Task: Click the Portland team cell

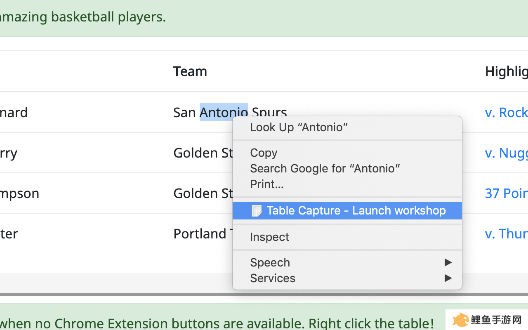Action: pyautogui.click(x=203, y=233)
